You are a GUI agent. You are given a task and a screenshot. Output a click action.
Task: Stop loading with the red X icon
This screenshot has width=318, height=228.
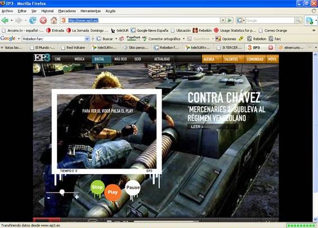(43, 20)
